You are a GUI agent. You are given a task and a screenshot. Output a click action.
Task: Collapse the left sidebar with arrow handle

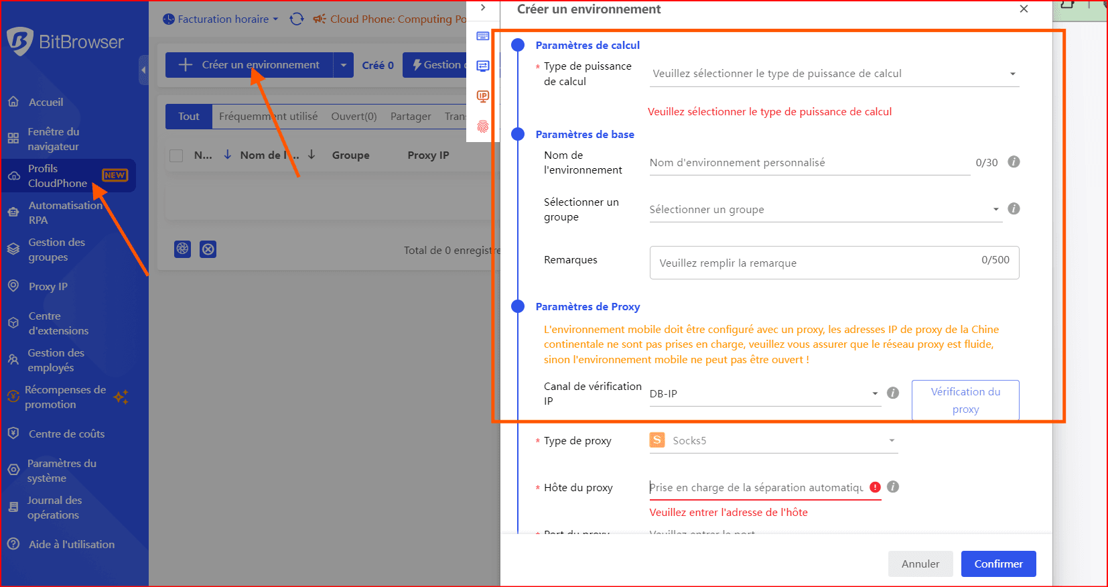[x=143, y=70]
